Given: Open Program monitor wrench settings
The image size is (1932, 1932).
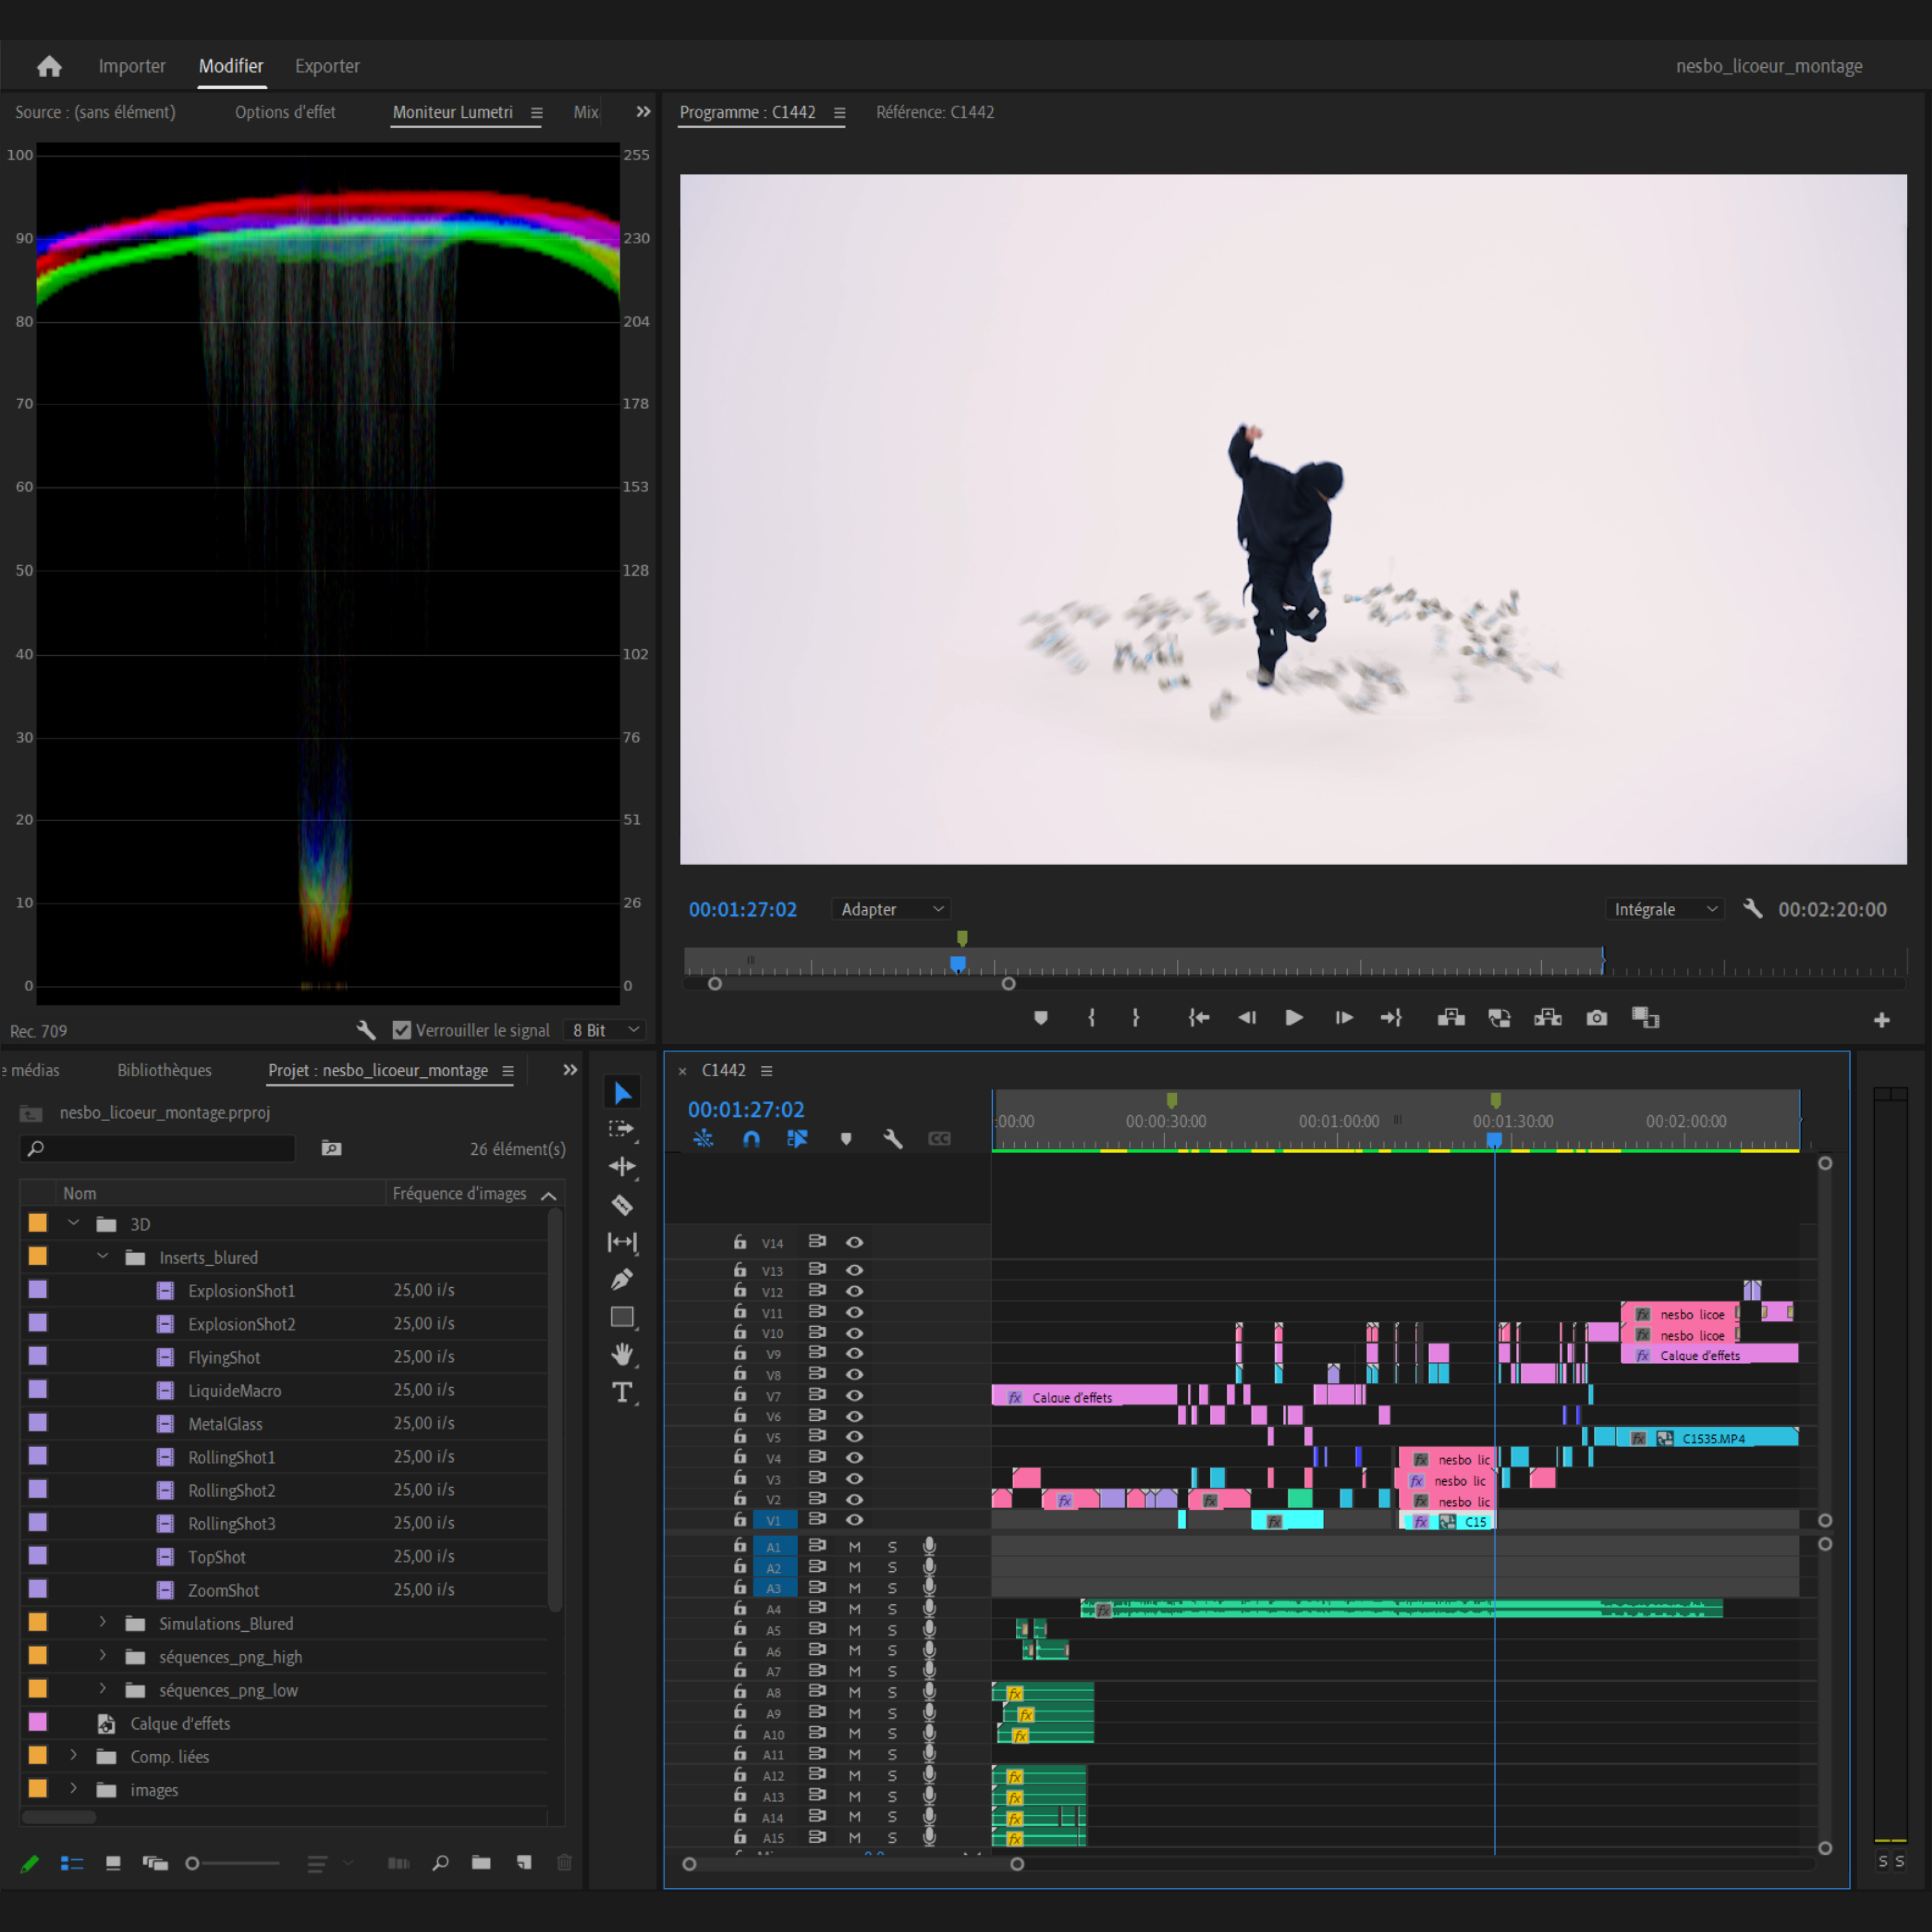Looking at the screenshot, I should click(1752, 909).
